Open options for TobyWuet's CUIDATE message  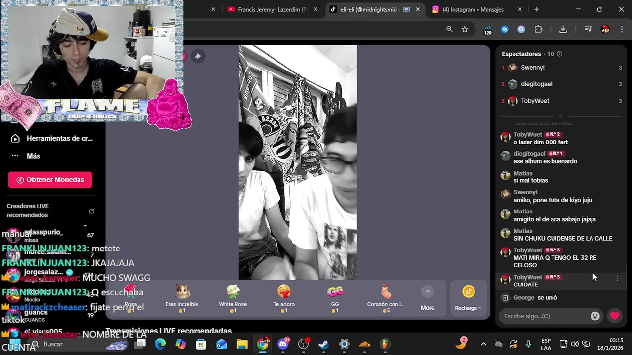click(x=617, y=279)
